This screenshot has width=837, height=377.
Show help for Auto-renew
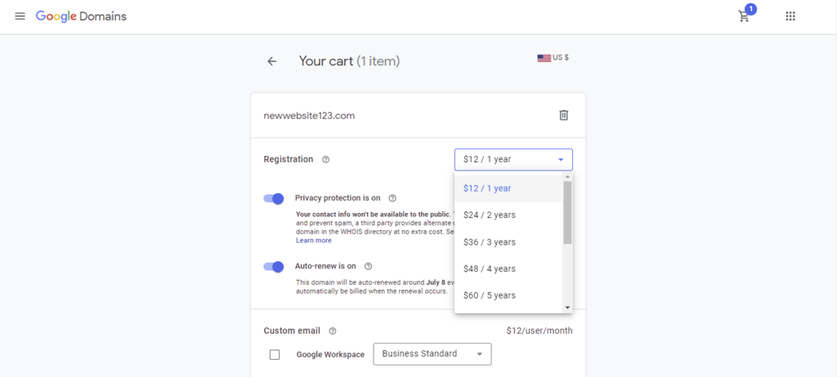click(368, 266)
